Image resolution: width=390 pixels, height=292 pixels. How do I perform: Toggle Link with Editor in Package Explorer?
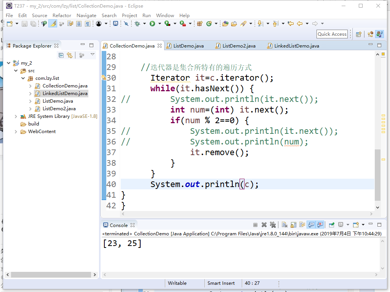[x=70, y=55]
